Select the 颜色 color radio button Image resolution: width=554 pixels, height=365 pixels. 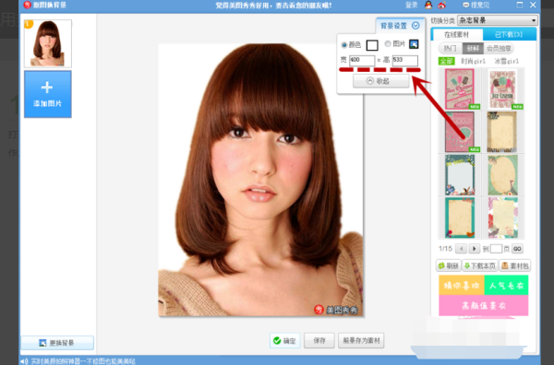point(344,45)
